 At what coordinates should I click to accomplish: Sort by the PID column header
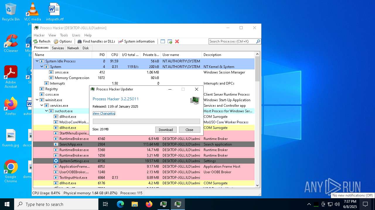click(x=99, y=55)
